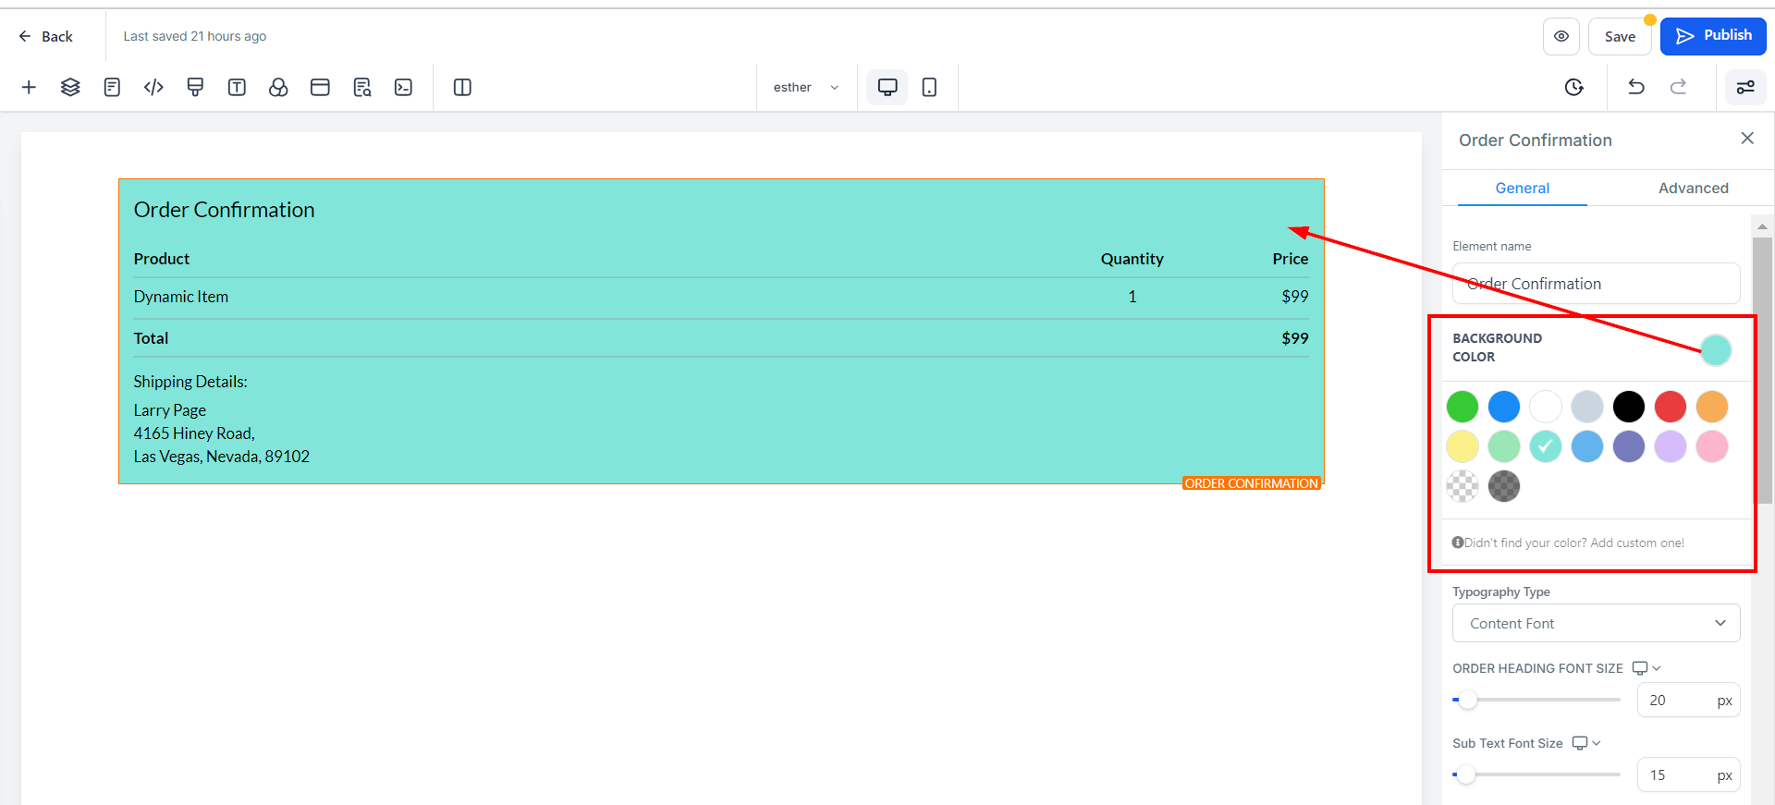Expand Order Heading Font Size device selector
1775x805 pixels.
pos(1646,668)
